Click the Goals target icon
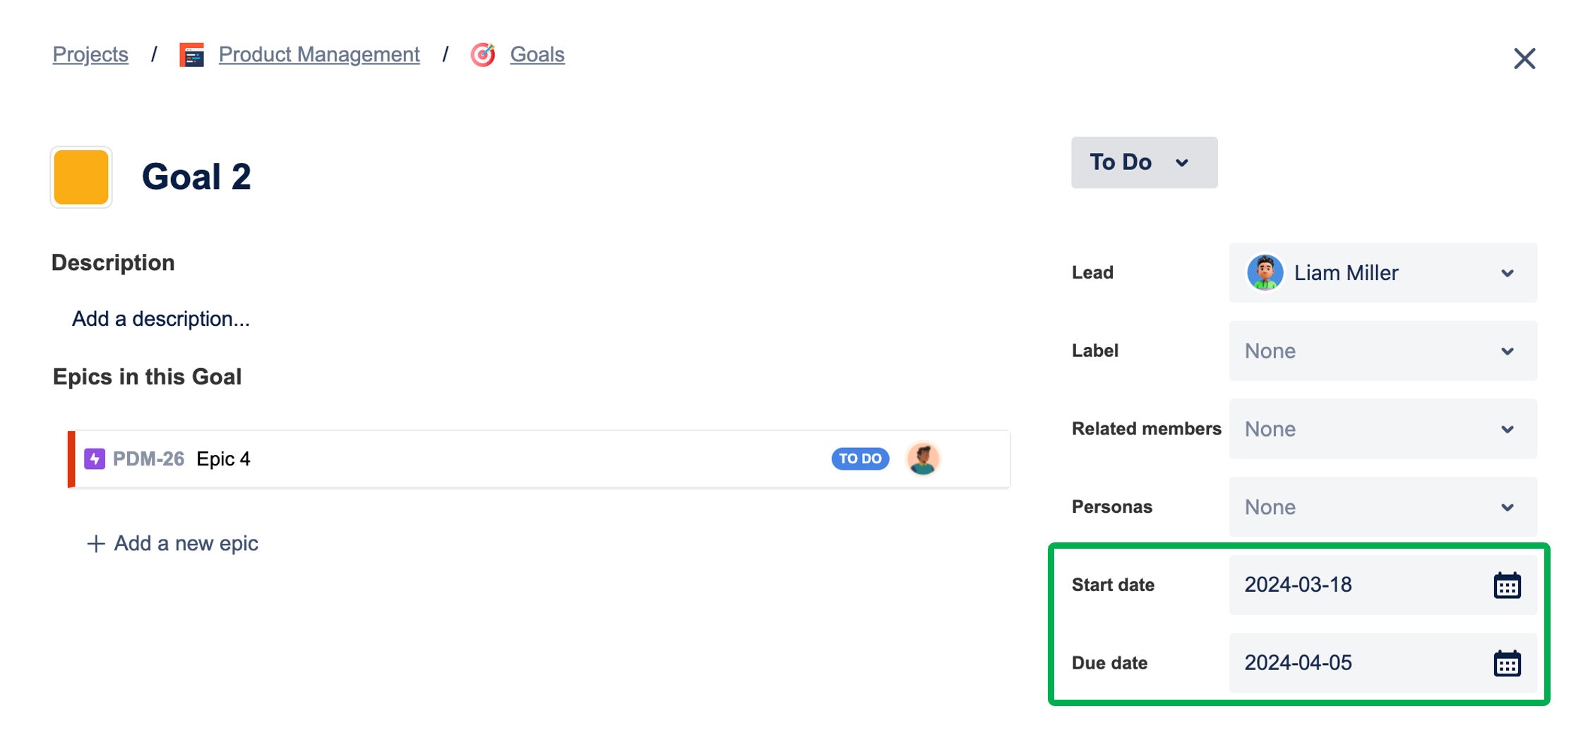1588x730 pixels. click(x=483, y=55)
